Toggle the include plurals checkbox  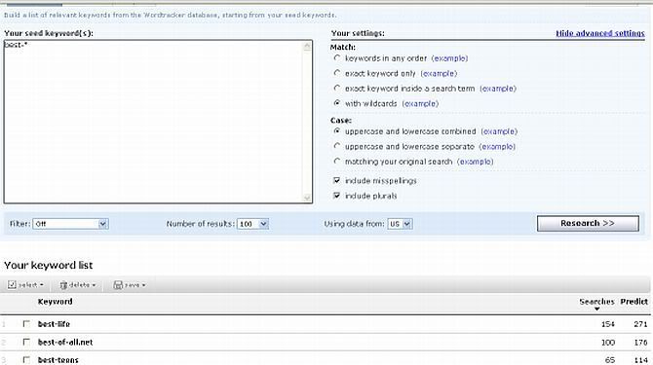click(x=337, y=195)
